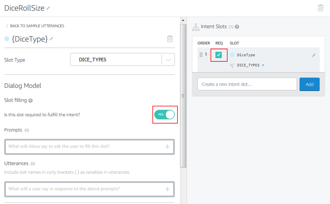Open Intent Slots help question mark
This screenshot has width=330, height=204.
tap(237, 26)
